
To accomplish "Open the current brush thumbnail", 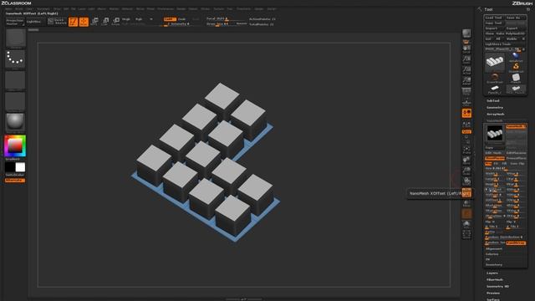I will [x=15, y=38].
